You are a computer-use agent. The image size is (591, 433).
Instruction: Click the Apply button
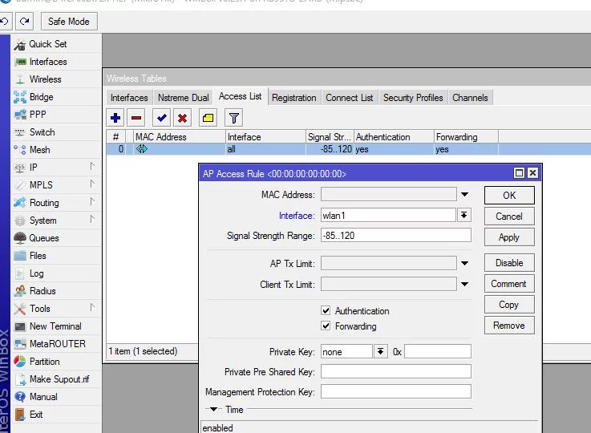(509, 237)
